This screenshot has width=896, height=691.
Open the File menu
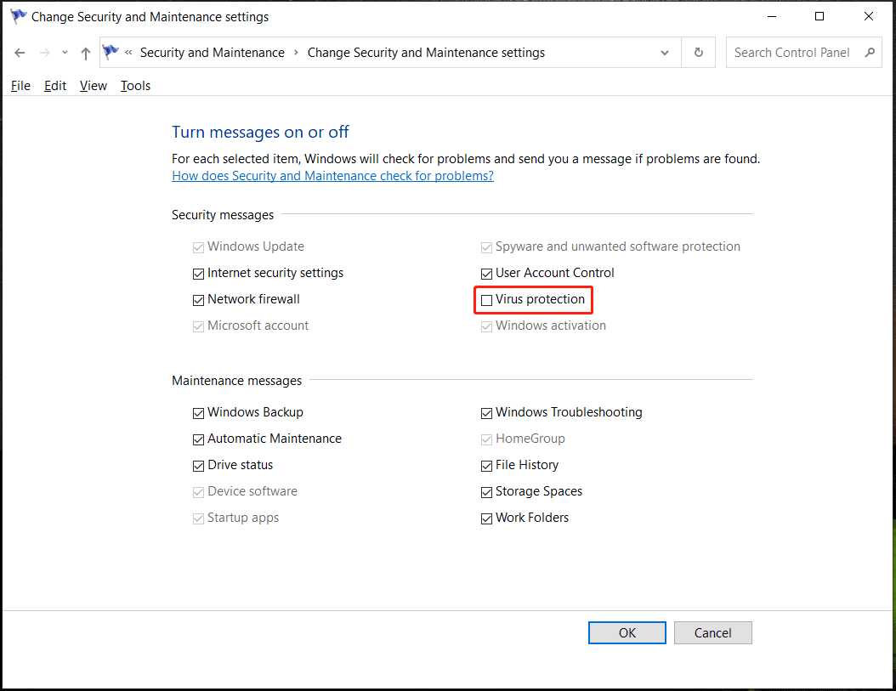tap(20, 86)
